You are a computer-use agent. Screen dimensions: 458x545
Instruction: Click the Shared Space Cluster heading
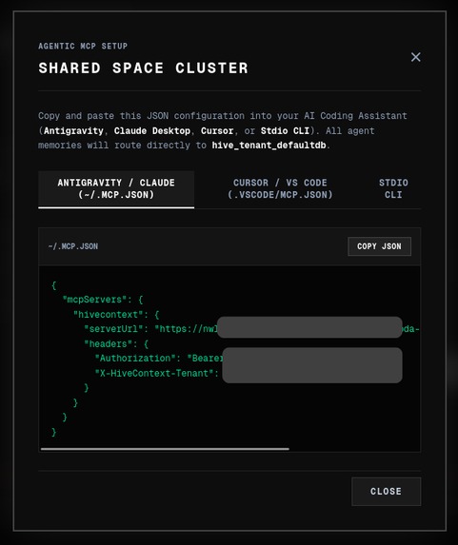tap(144, 68)
